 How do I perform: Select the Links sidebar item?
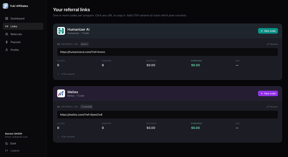(14, 26)
